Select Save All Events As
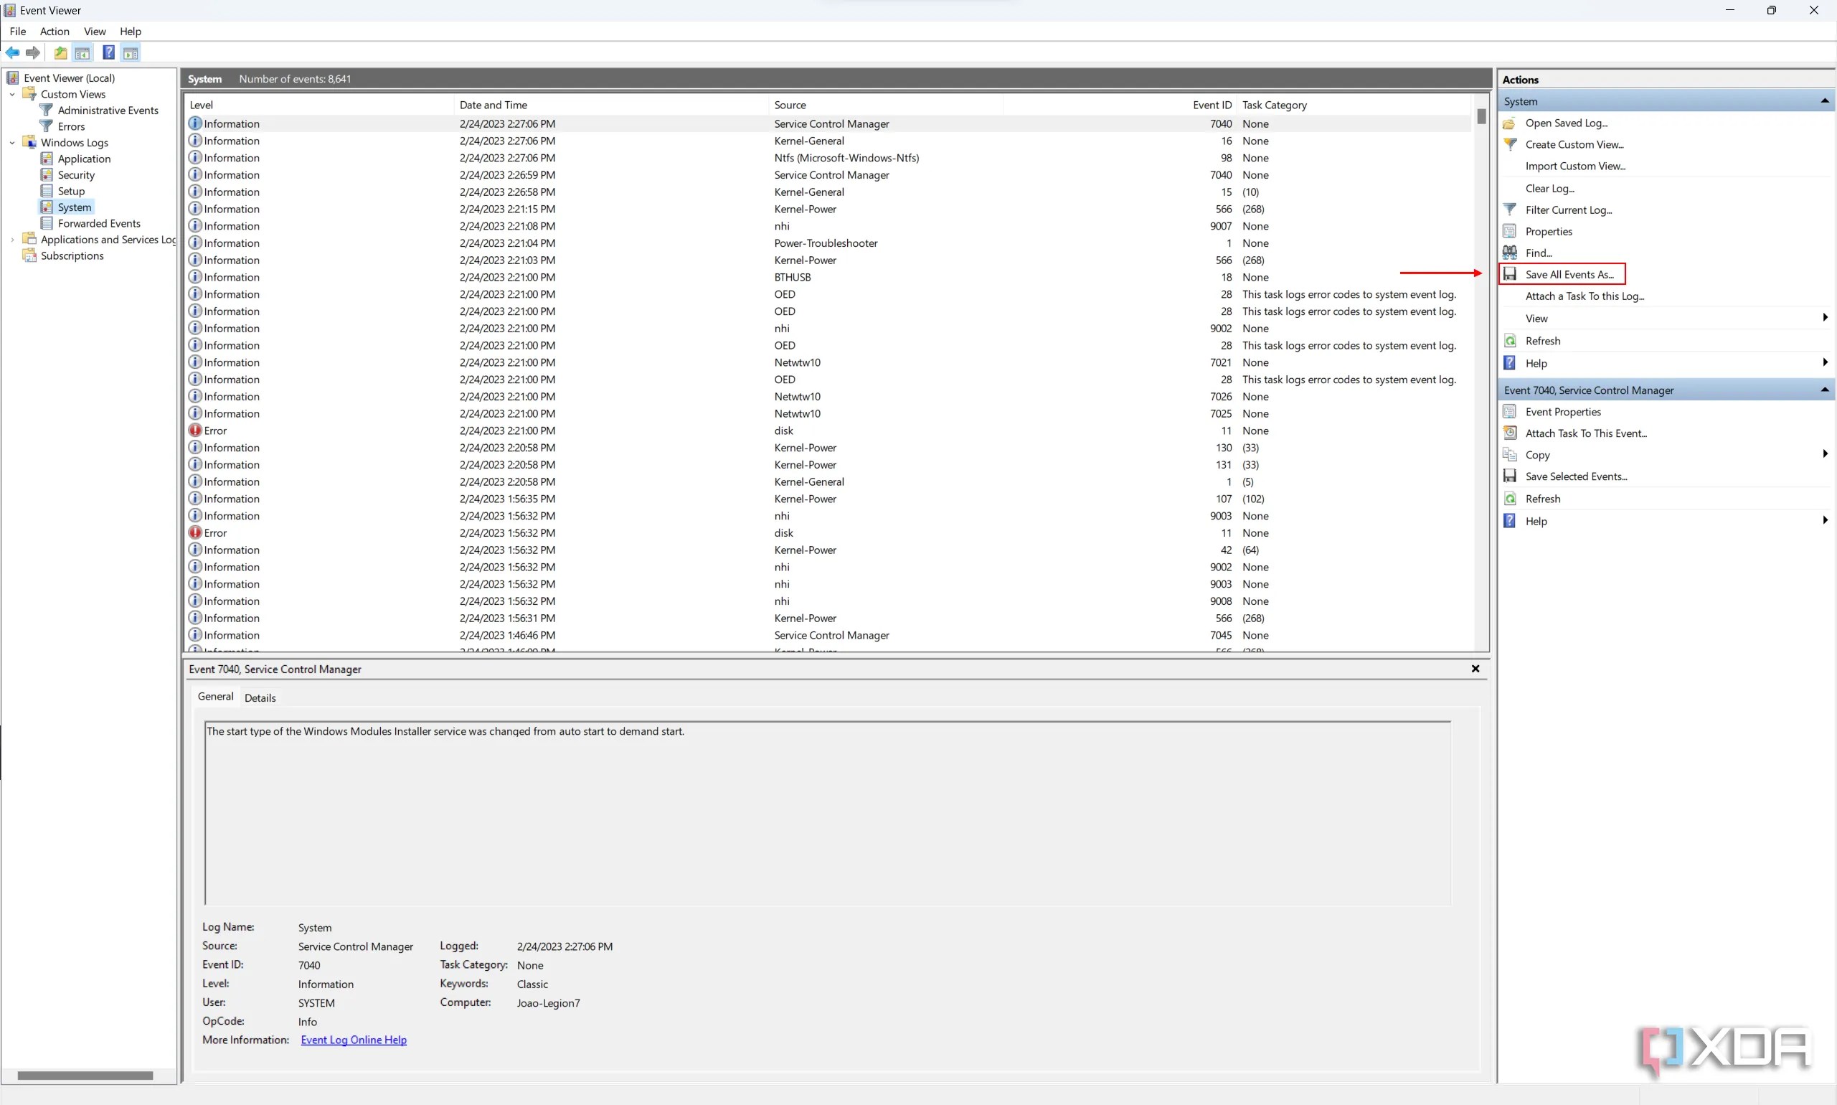 (x=1571, y=274)
